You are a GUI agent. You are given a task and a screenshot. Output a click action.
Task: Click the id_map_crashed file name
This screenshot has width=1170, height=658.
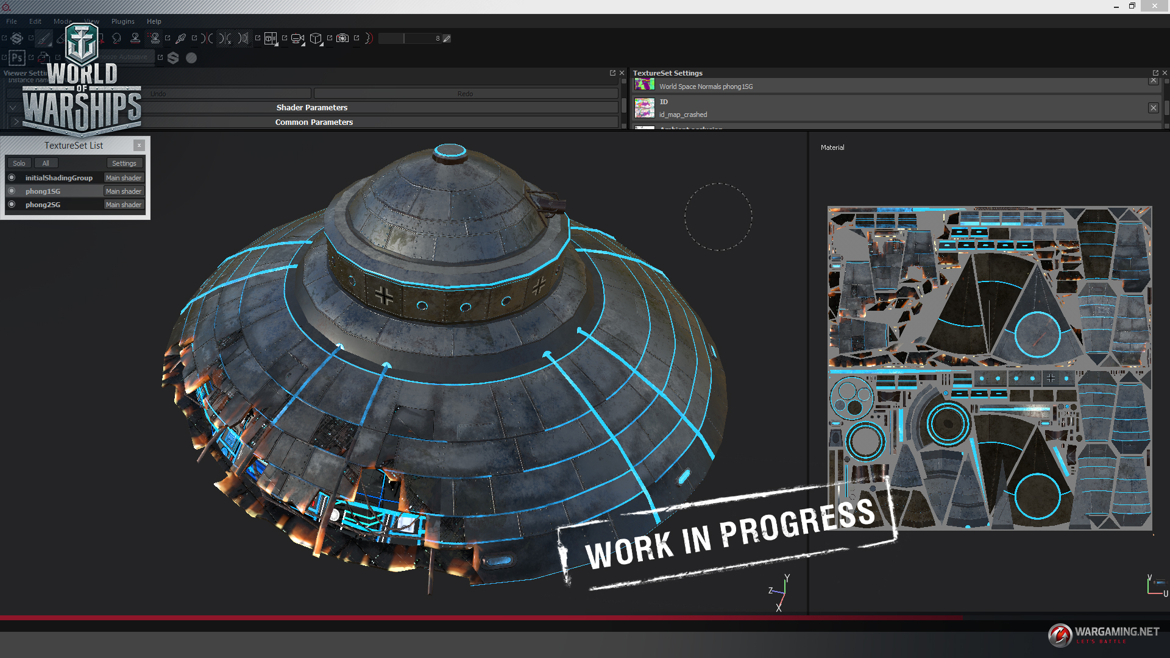tap(683, 115)
